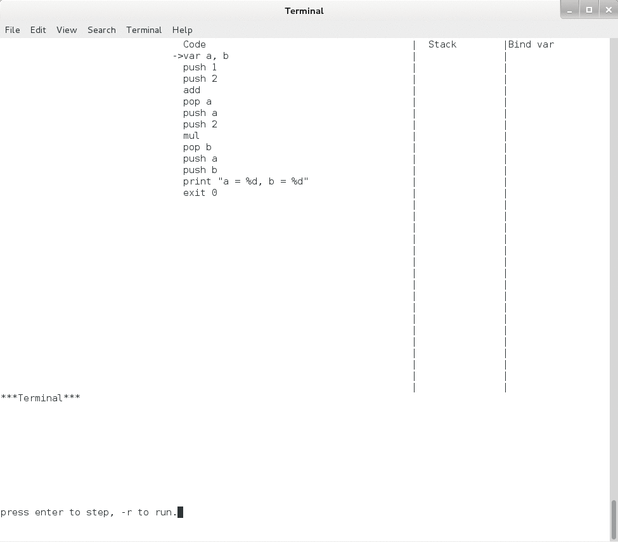Viewport: 618px width, 542px height.
Task: Minimize the Terminal window
Action: tap(571, 10)
